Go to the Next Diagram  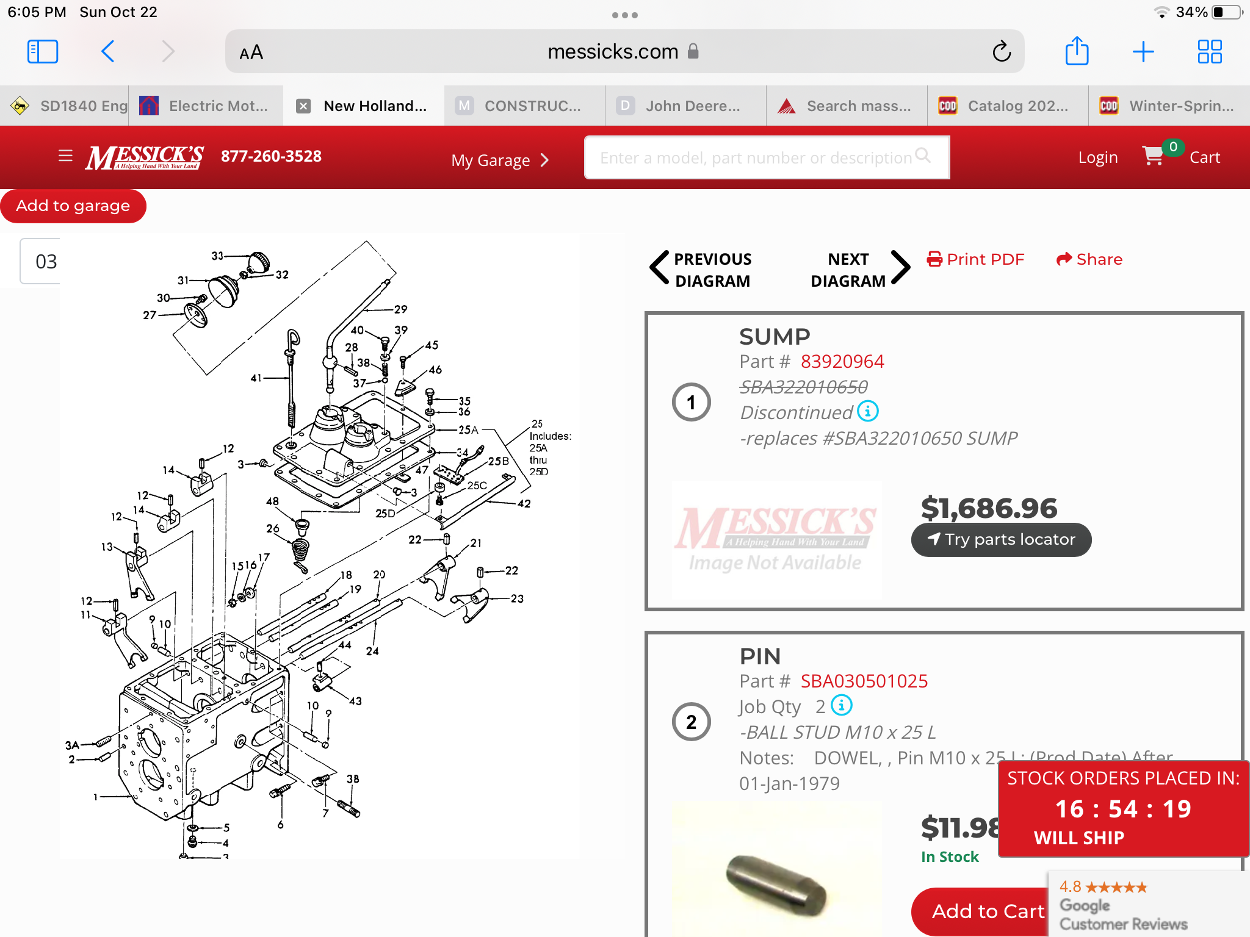(x=860, y=269)
